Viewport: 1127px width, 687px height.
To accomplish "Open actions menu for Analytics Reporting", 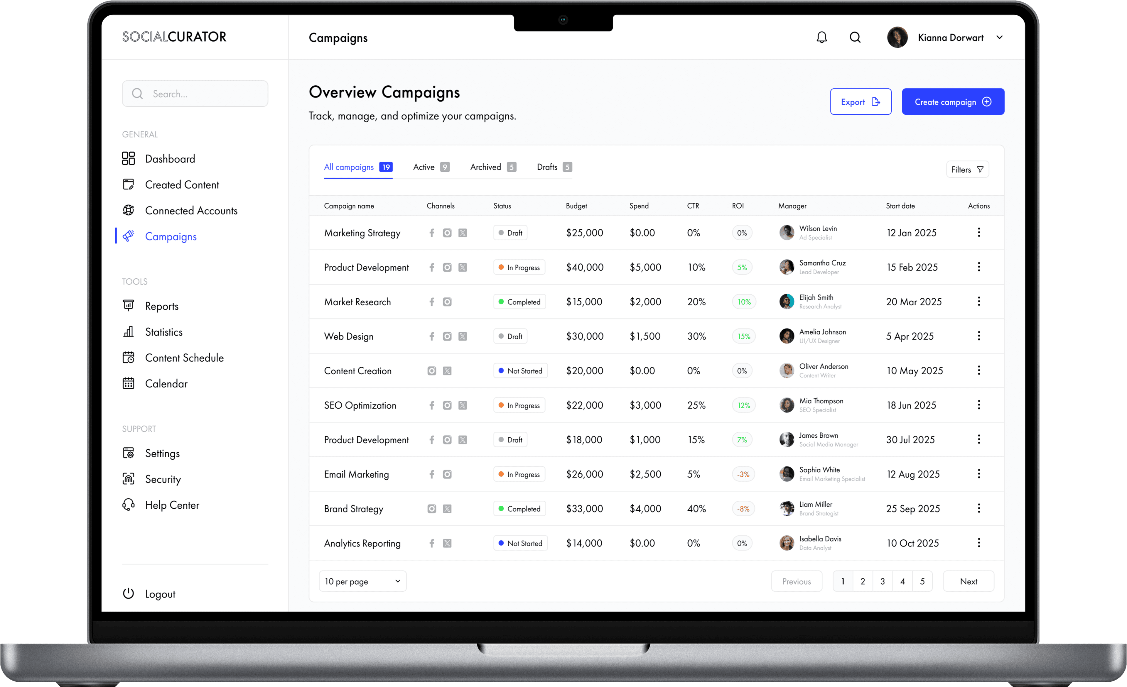I will pyautogui.click(x=979, y=543).
